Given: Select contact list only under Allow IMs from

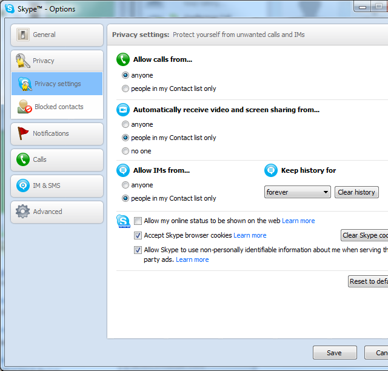Looking at the screenshot, I should click(x=125, y=198).
